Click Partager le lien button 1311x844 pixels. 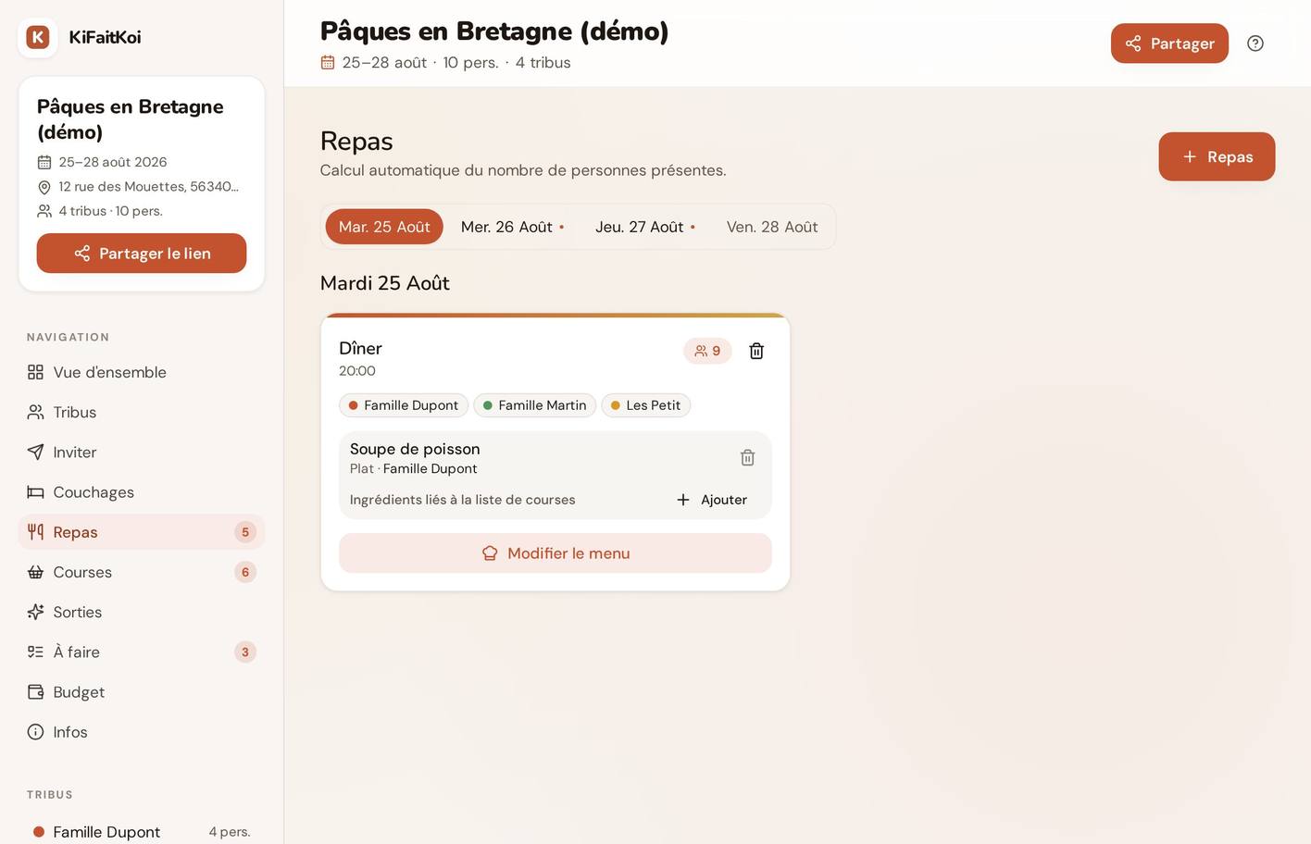[x=142, y=254]
